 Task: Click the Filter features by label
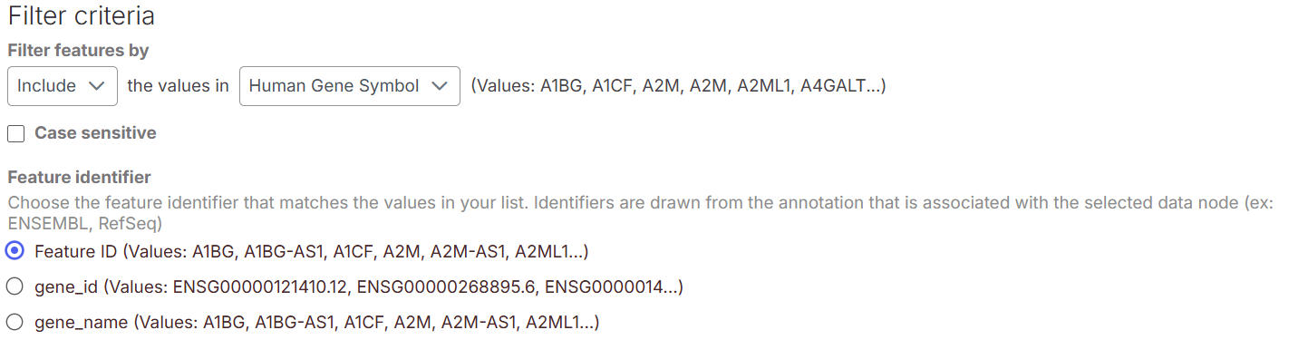[78, 51]
